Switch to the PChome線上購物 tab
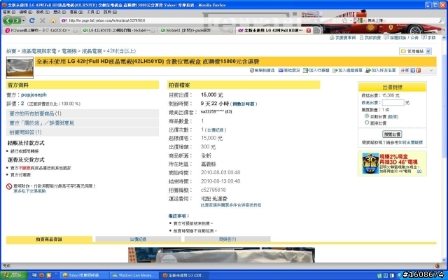Image resolution: width=448 pixels, height=280 pixels. click(x=41, y=30)
